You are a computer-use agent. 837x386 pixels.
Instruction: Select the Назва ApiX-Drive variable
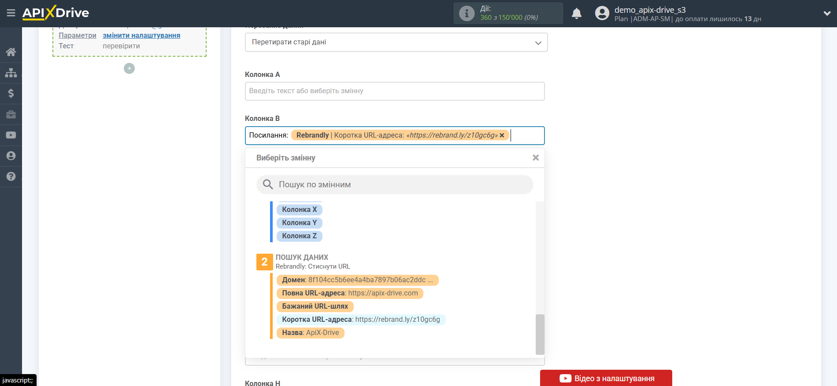tap(311, 333)
